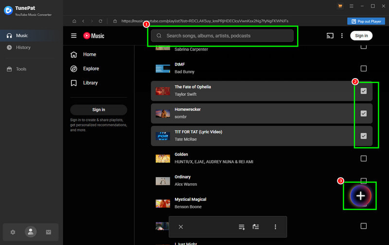This screenshot has height=245, width=389.
Task: Navigate forward in the embedded browser
Action: tap(92, 21)
